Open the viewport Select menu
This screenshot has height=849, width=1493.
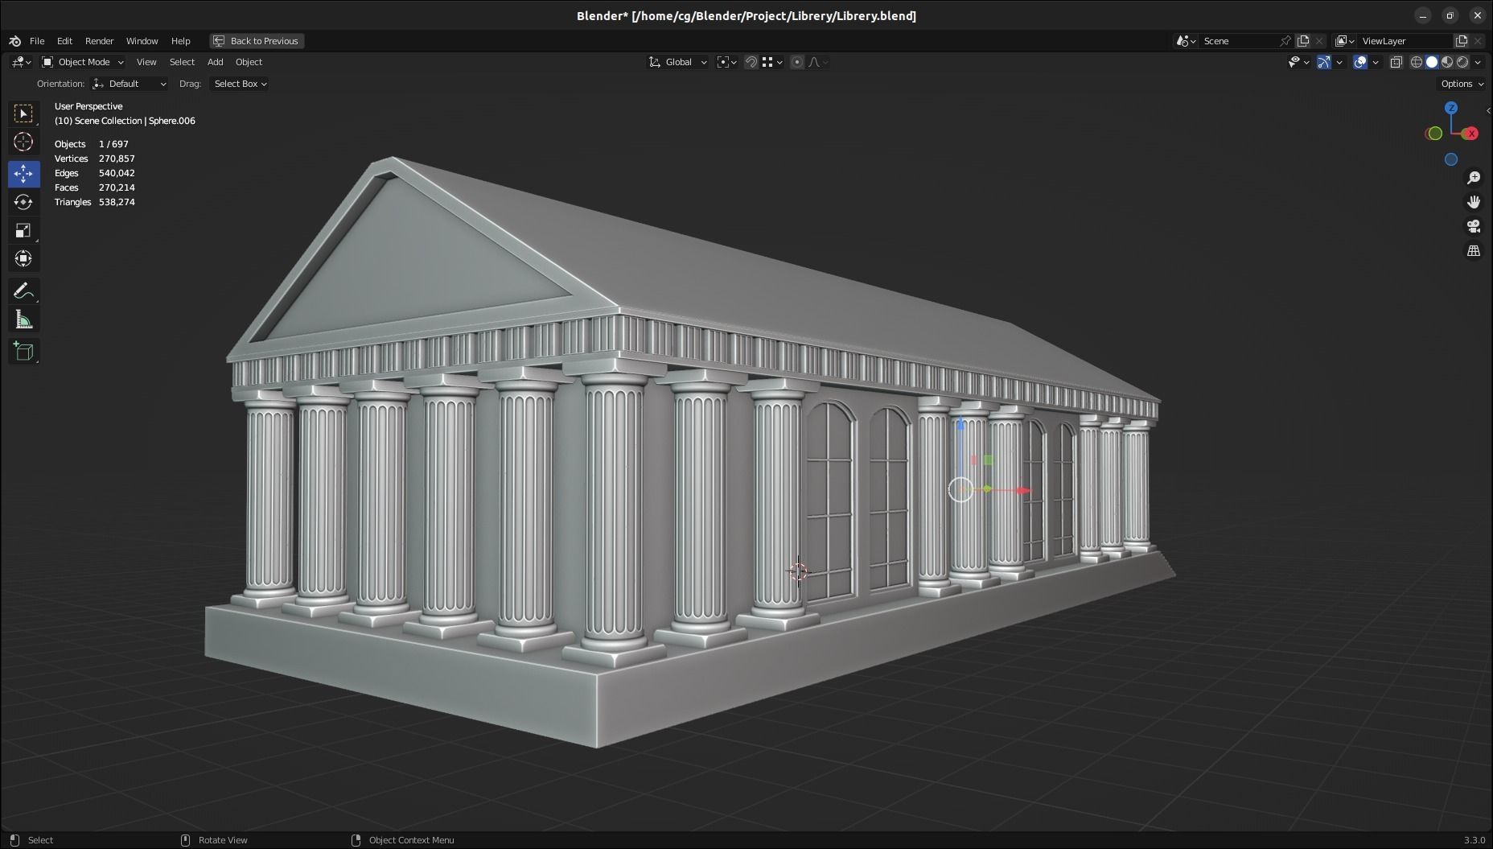pos(182,62)
